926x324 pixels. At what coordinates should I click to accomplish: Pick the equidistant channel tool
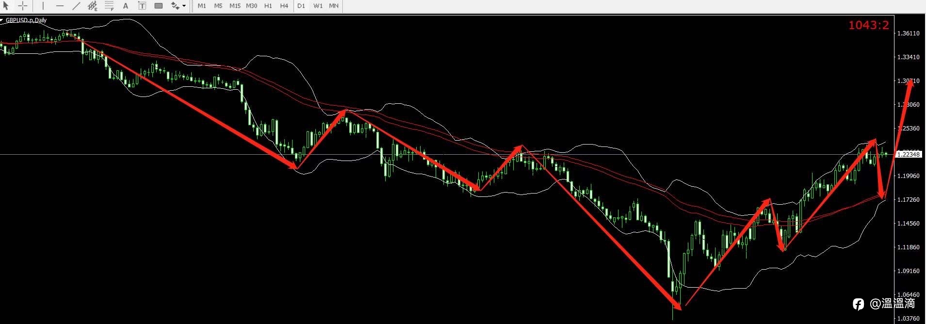[92, 6]
